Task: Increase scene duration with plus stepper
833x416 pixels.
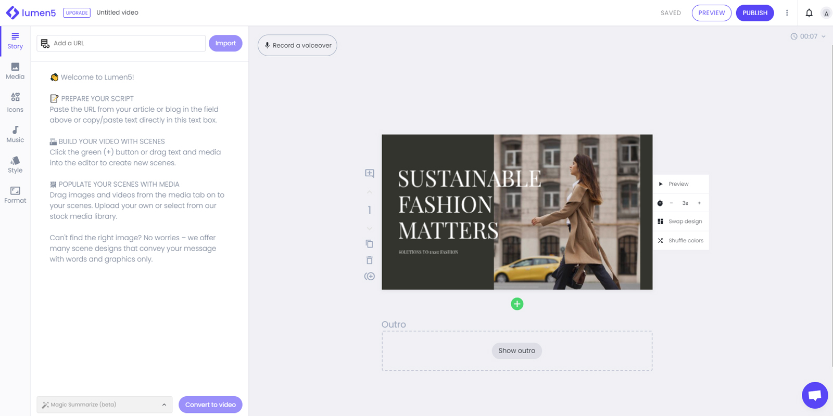Action: point(699,203)
